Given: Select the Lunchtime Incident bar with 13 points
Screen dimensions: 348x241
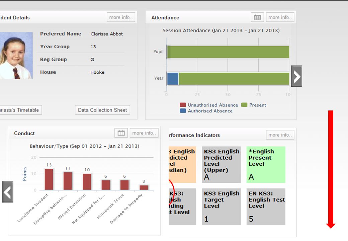Looking at the screenshot, I should pyautogui.click(x=49, y=179).
